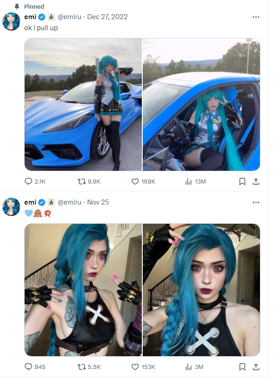
Task: Share the Nov 25 post
Action: (256, 367)
